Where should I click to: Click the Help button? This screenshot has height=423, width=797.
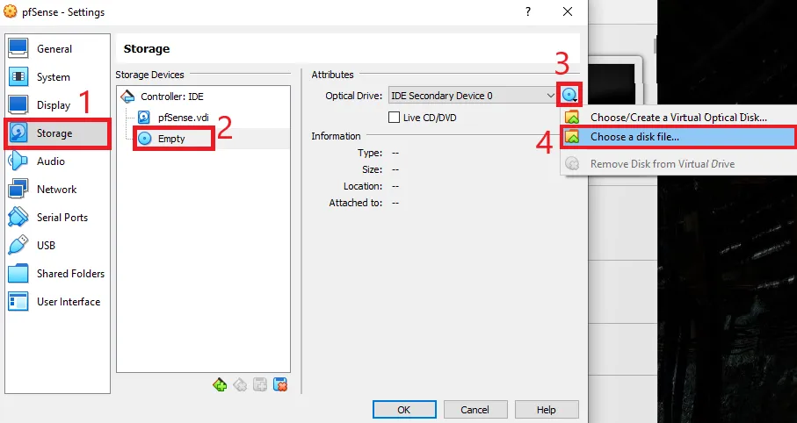point(547,409)
